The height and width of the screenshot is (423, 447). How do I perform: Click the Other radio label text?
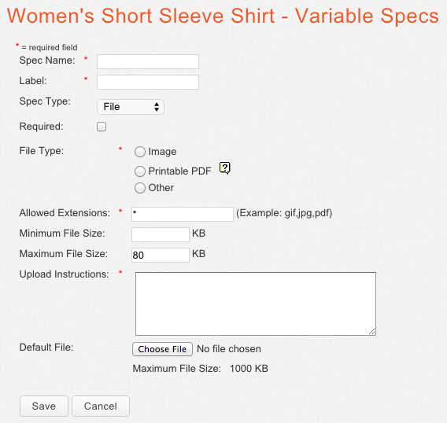pos(161,188)
